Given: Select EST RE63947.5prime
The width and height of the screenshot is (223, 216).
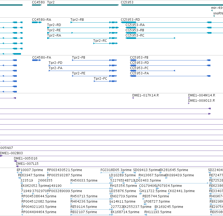Looking at the screenshot, I should click(31, 175).
